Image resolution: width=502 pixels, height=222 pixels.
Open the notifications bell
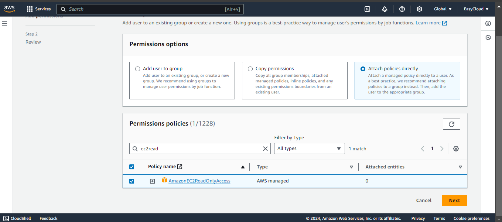[385, 9]
